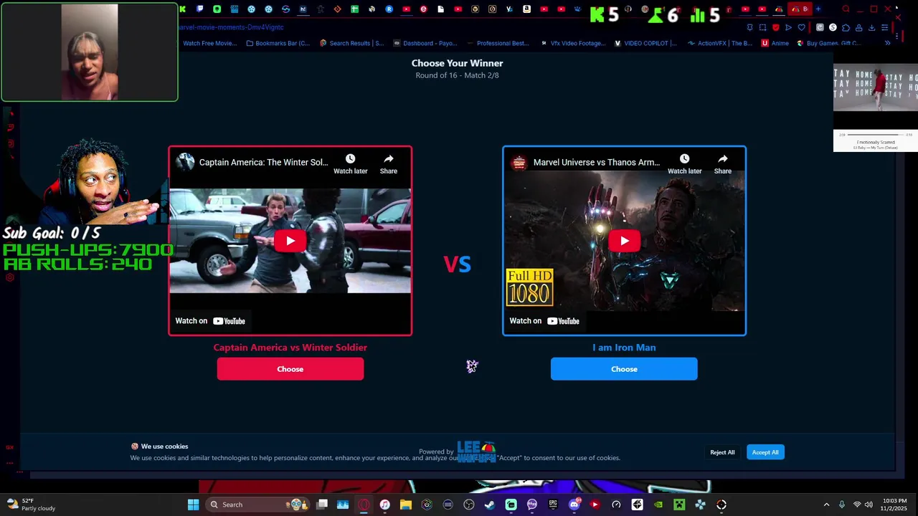The width and height of the screenshot is (918, 516).
Task: Play the Captain America Winter Soldier video
Action: click(290, 241)
